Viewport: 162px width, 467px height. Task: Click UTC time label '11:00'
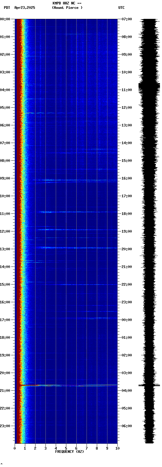[127, 90]
